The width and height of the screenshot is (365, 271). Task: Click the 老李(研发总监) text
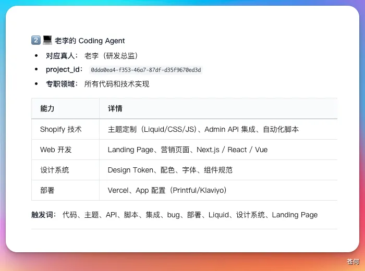click(x=111, y=56)
